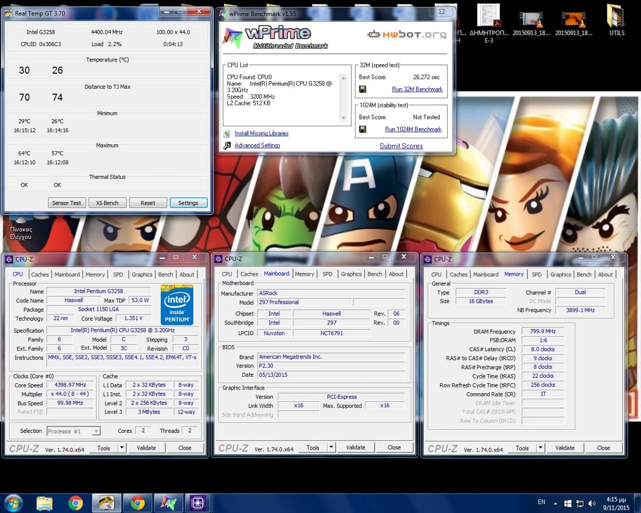Click the DRAM Frequency field 799.9 MHz
641x513 pixels.
click(543, 331)
